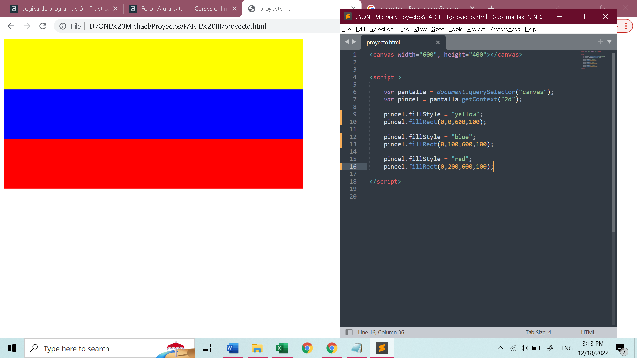Open Sublime Text from the taskbar
This screenshot has width=637, height=358.
tap(382, 348)
